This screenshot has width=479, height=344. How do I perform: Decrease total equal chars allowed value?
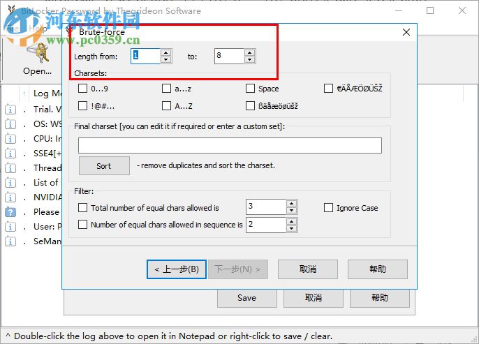tap(292, 210)
